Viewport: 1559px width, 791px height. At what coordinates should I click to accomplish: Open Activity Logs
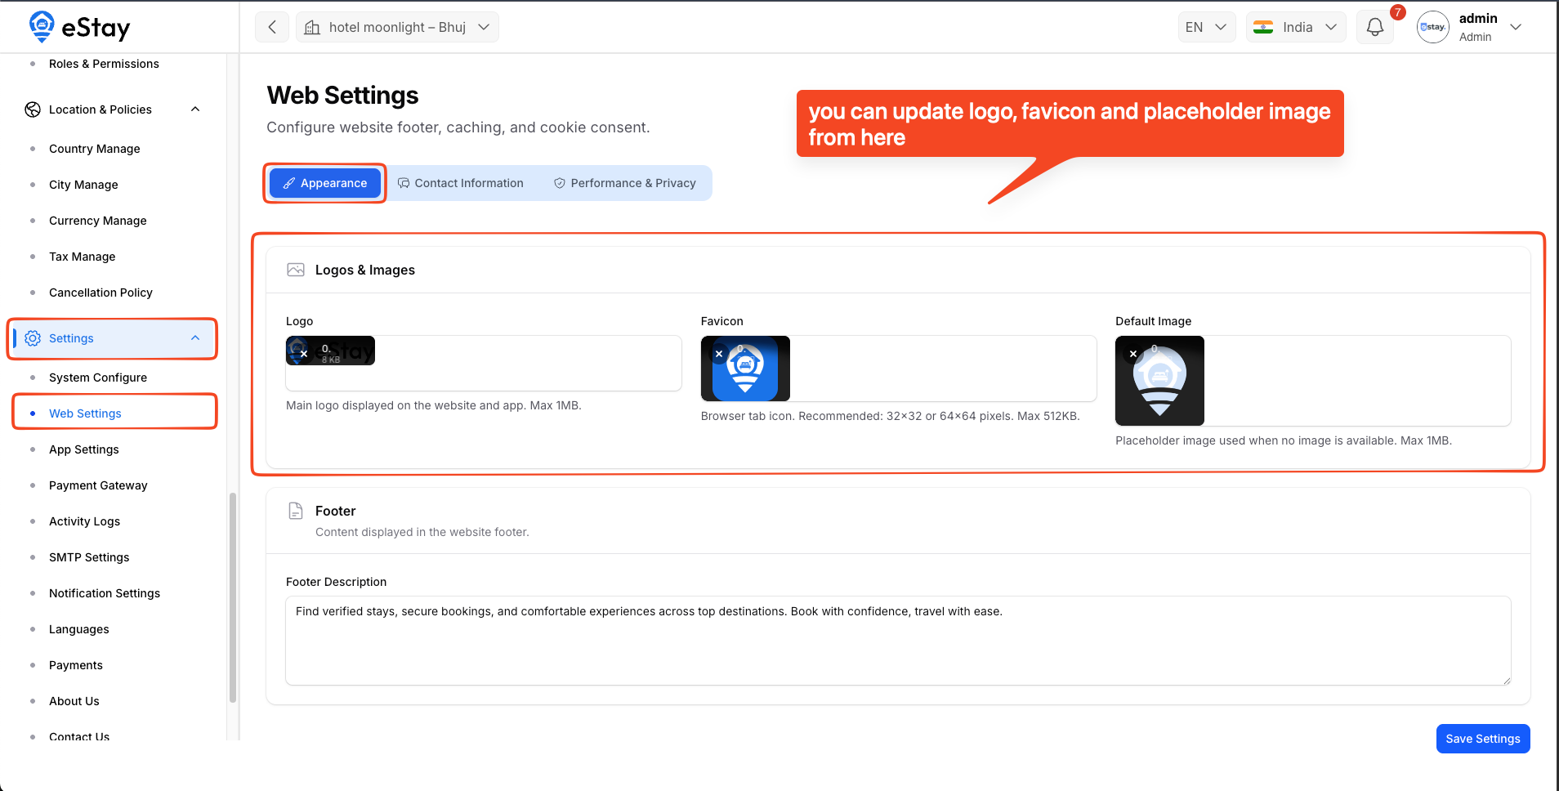point(84,521)
